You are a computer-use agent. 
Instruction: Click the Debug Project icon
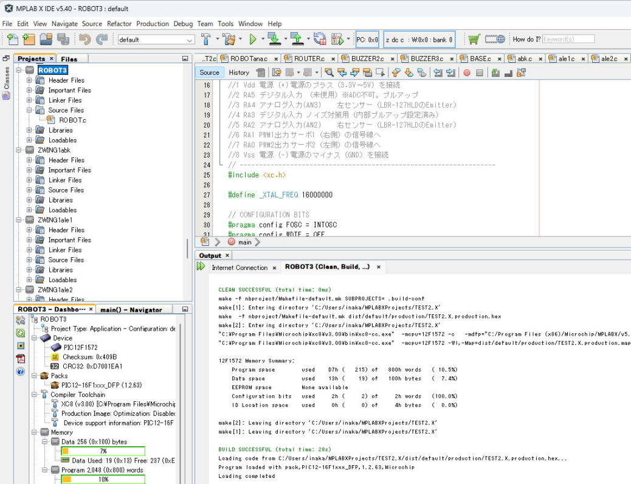click(337, 39)
